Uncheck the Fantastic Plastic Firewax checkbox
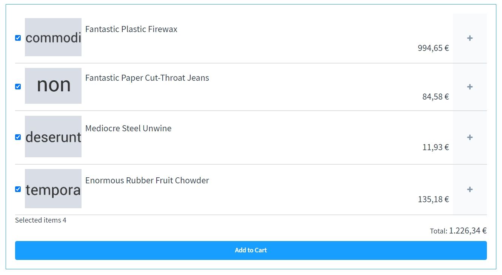This screenshot has height=275, width=502. [18, 38]
